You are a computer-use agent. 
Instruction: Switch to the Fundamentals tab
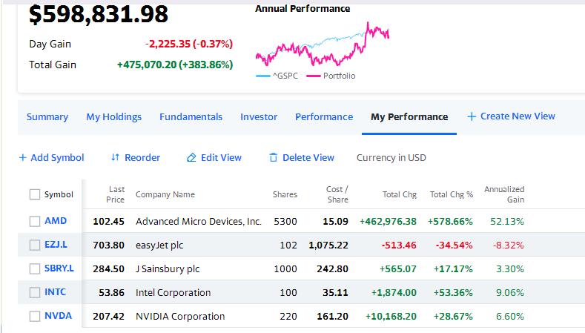click(x=191, y=117)
